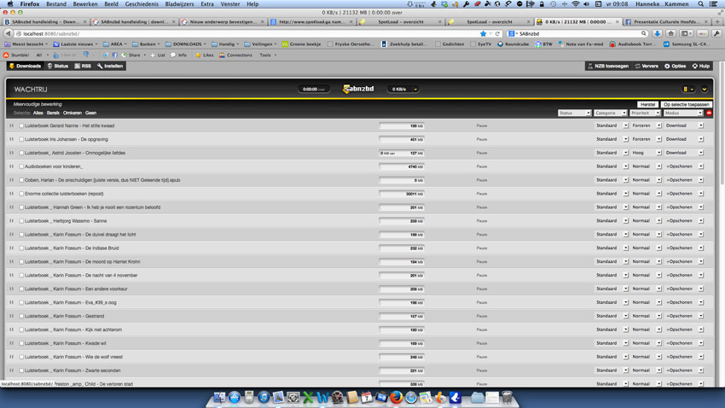The image size is (725, 408).
Task: Click the red remove icon beside Modus
Action: click(709, 113)
